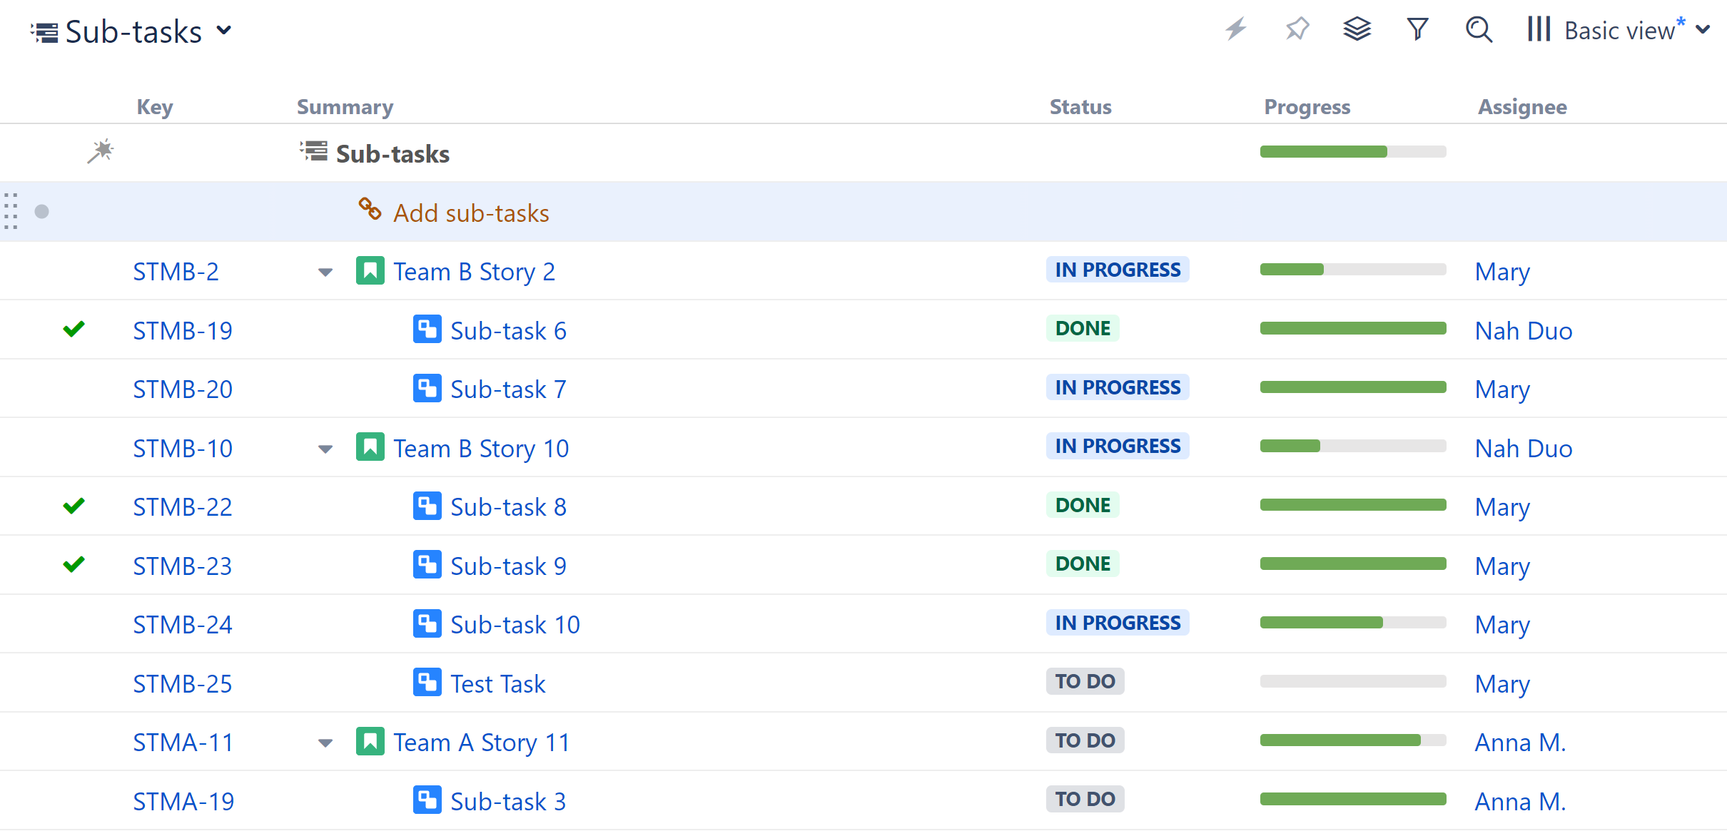Click the Sub-task 6 type icon
Screen dimensions: 1727x831
[x=427, y=330]
